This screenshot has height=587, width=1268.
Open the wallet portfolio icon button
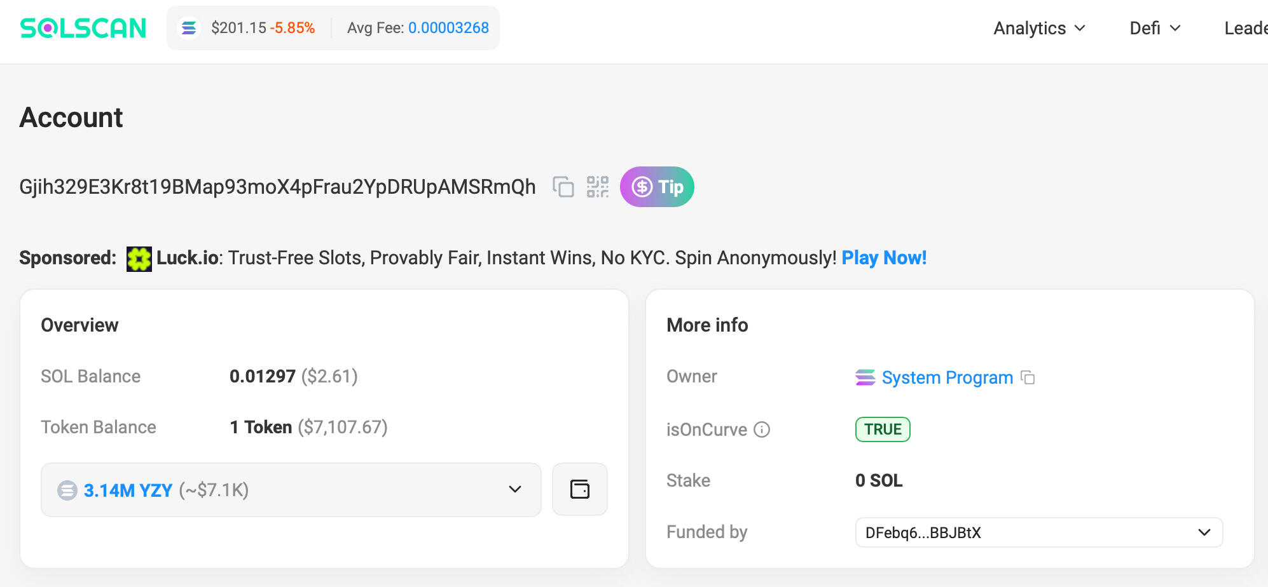[x=579, y=489]
